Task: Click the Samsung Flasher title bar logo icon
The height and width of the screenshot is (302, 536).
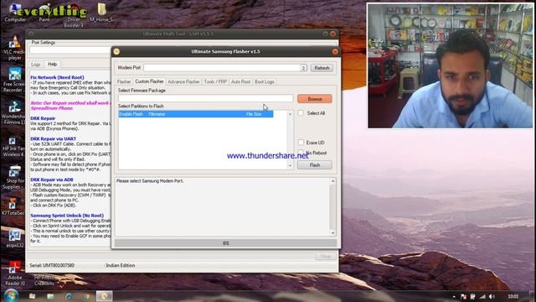Action: 116,51
